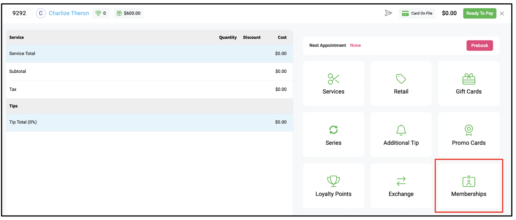Click the $600.00 gift balance badge

click(128, 13)
